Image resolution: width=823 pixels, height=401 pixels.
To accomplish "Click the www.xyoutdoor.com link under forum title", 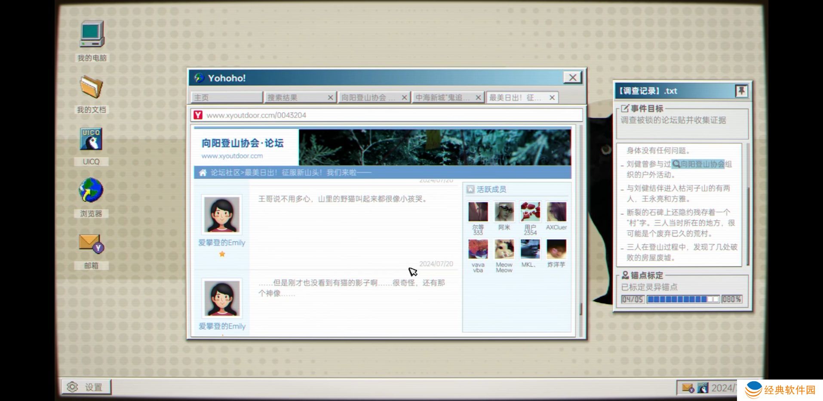I will tap(232, 156).
